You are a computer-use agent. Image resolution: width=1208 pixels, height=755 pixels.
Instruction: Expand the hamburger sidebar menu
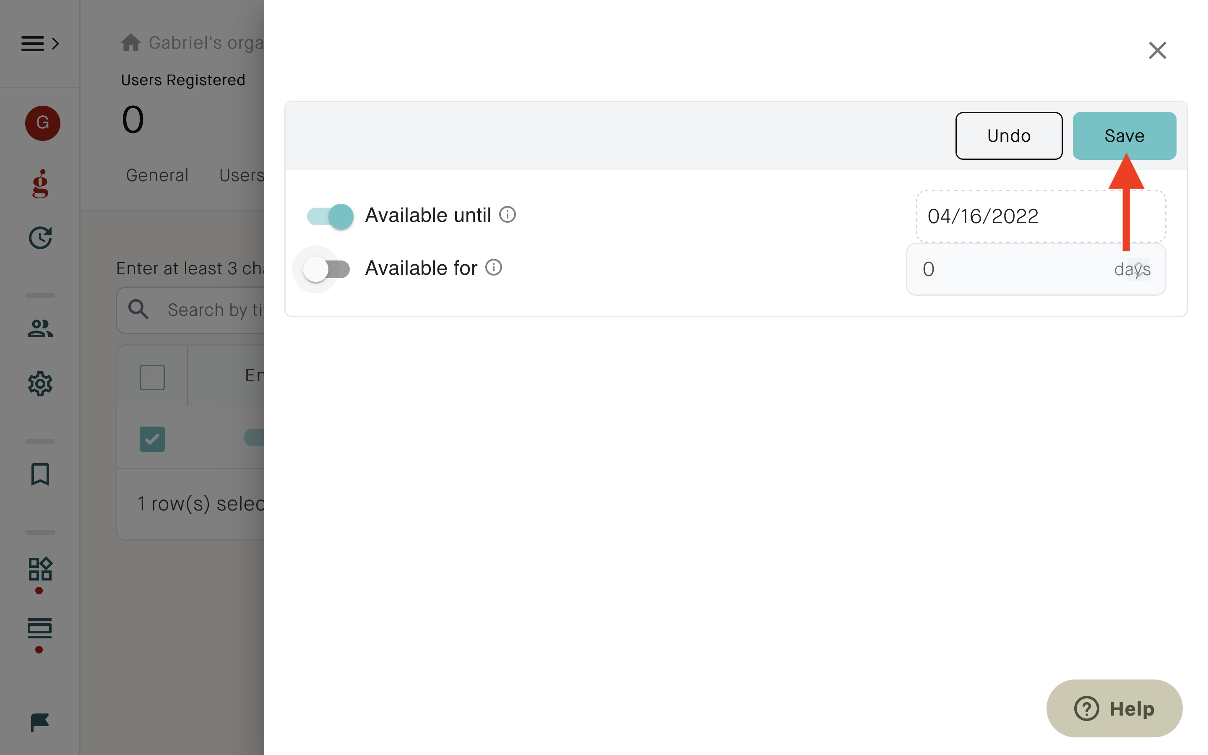coord(40,44)
